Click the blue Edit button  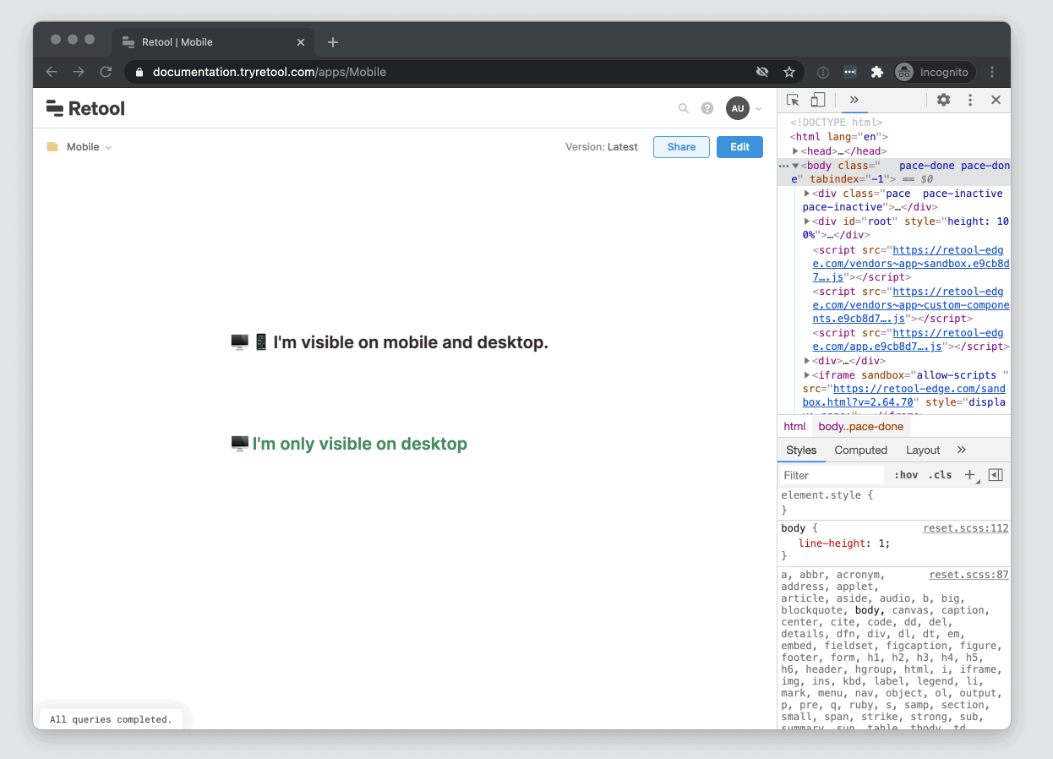coord(739,147)
